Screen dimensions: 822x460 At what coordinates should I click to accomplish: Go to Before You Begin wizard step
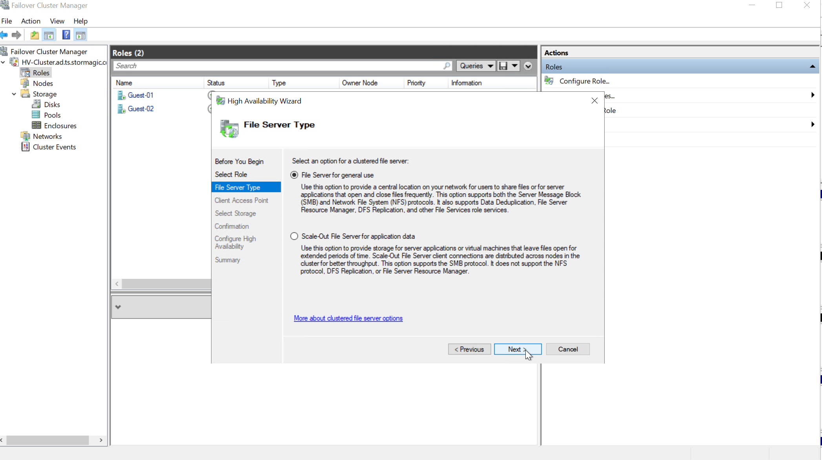pyautogui.click(x=239, y=161)
